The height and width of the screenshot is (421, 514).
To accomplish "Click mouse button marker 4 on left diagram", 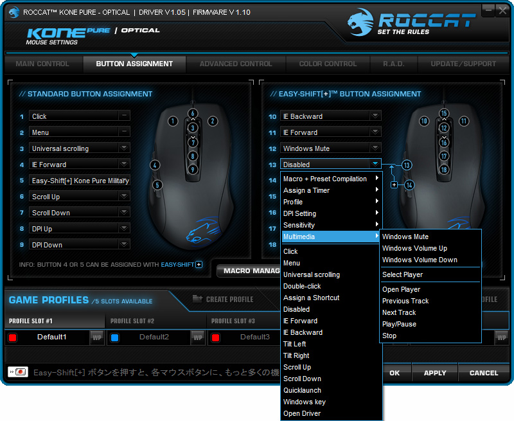I will tap(155, 165).
